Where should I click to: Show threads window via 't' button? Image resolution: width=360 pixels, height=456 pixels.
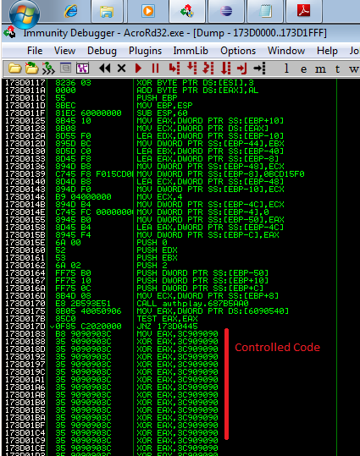[337, 69]
